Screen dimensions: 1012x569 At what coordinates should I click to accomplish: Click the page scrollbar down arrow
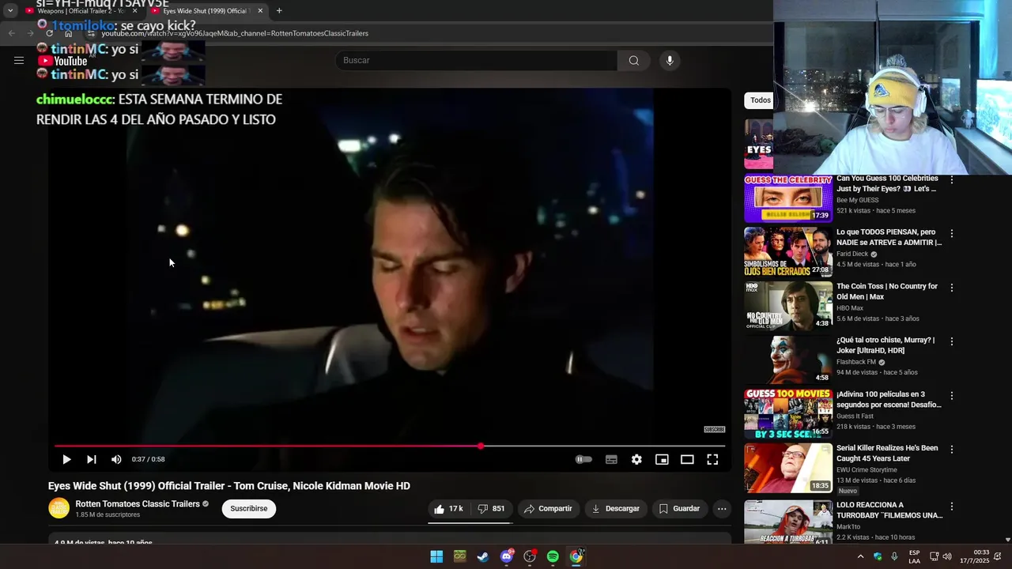[x=1007, y=540]
